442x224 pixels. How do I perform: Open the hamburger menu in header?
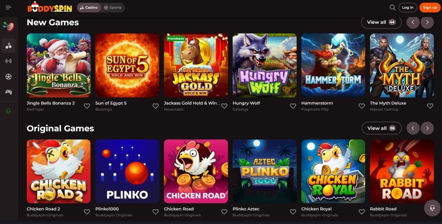[x=9, y=7]
